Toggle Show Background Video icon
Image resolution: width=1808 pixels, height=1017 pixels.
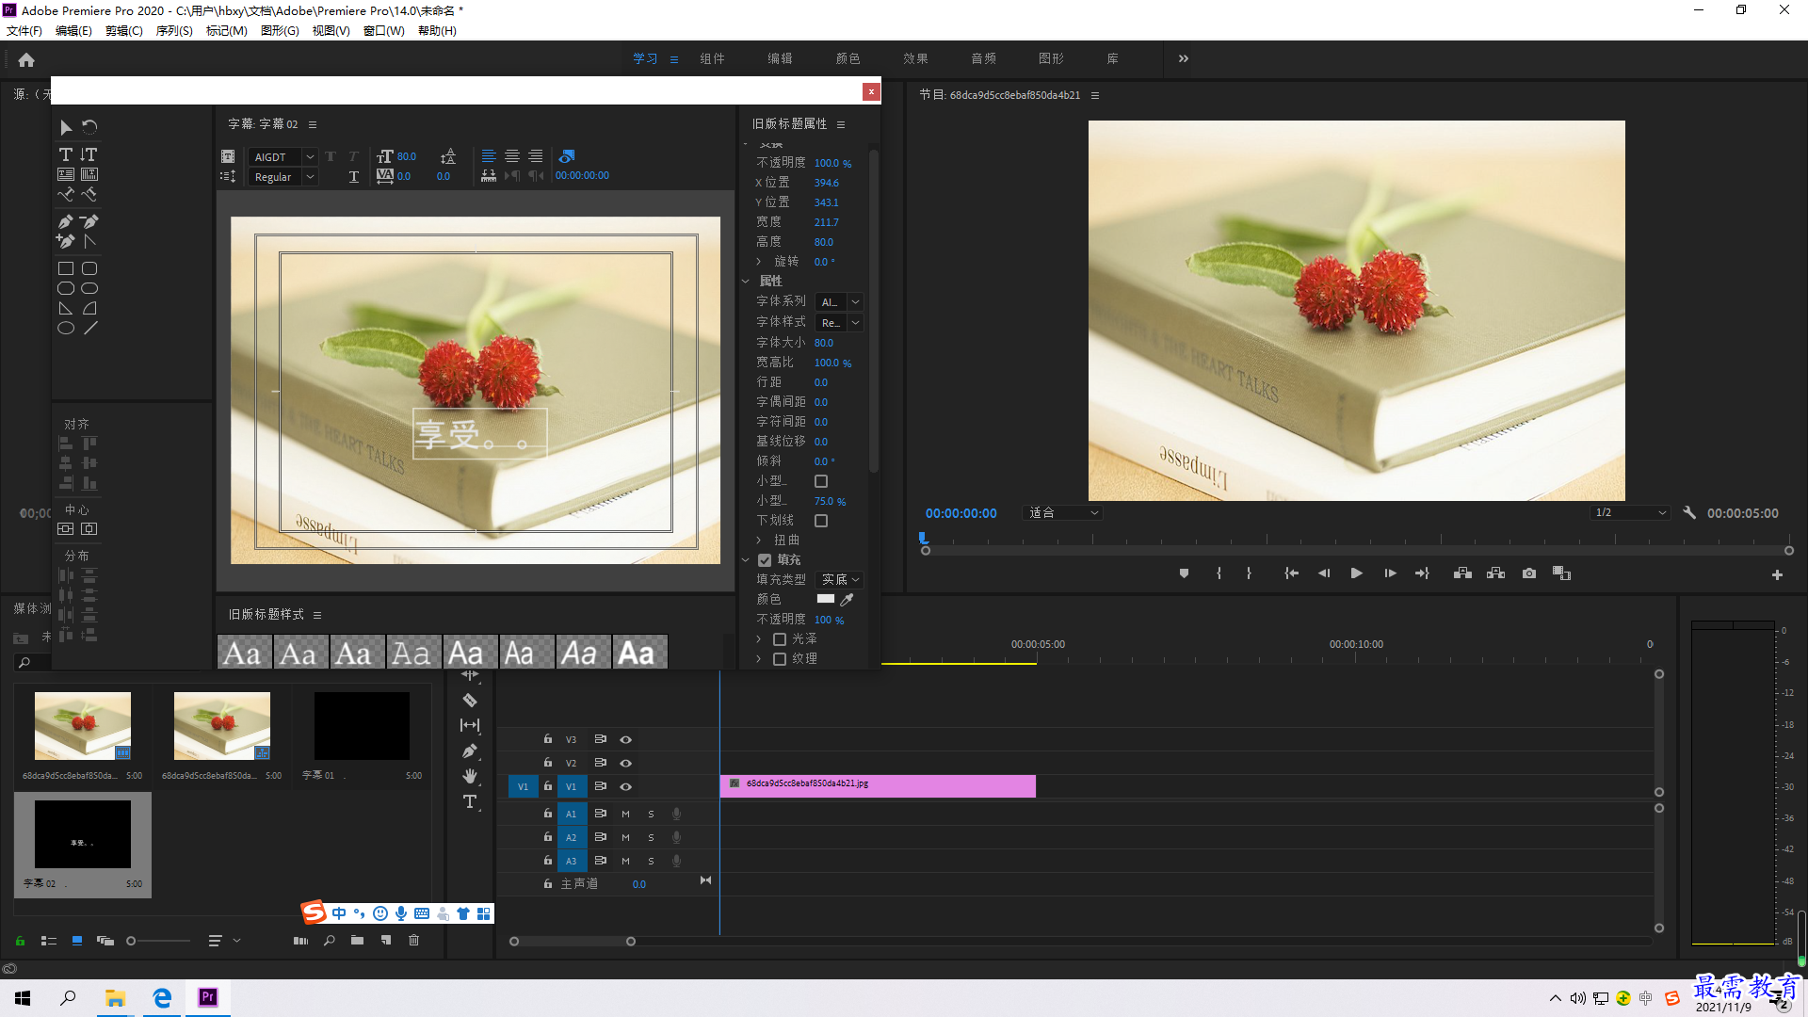pyautogui.click(x=567, y=156)
